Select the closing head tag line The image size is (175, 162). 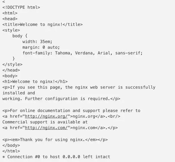click(11, 70)
